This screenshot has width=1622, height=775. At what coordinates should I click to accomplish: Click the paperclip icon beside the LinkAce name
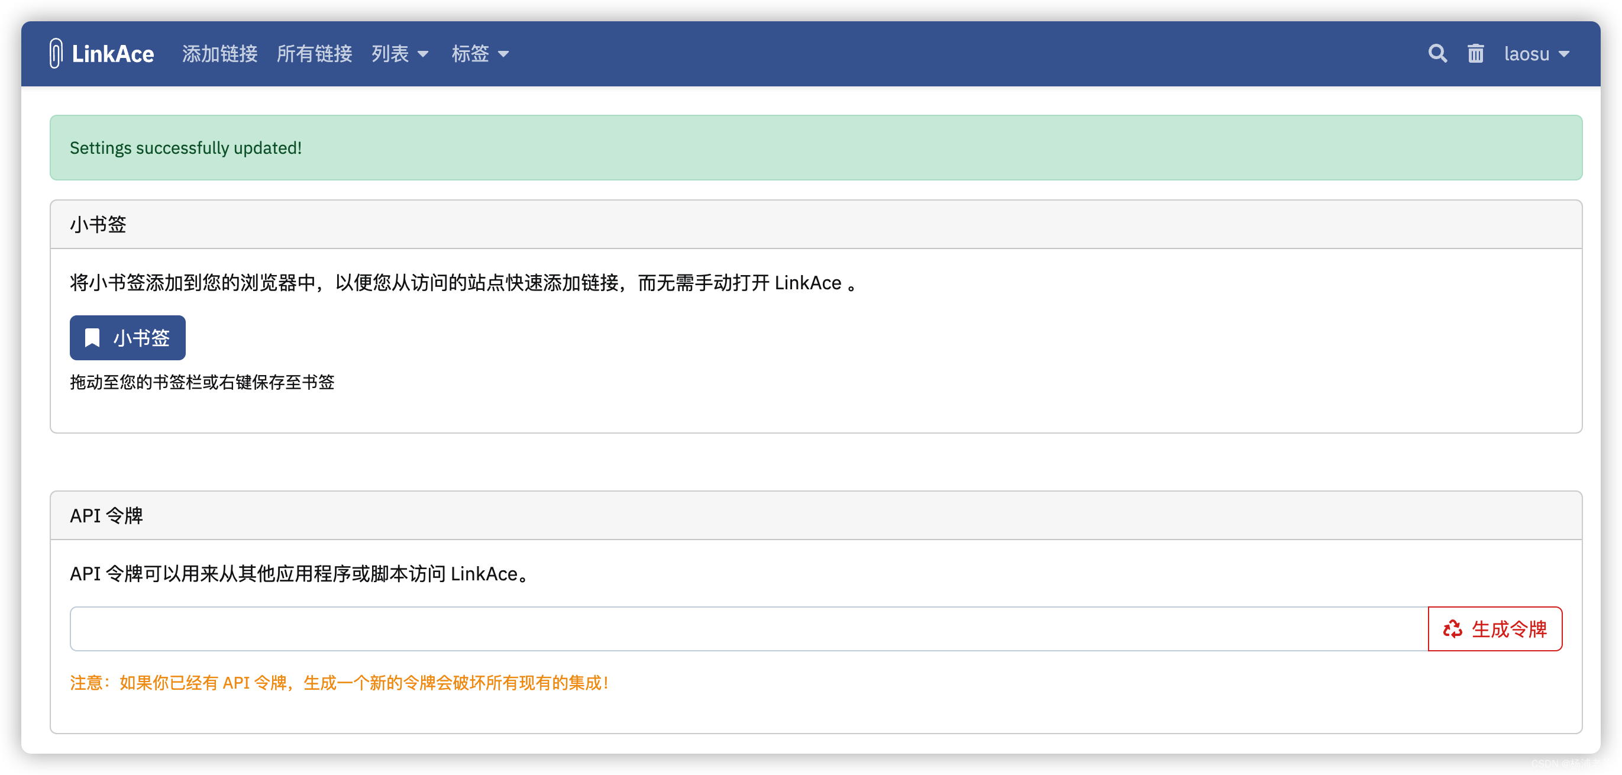coord(56,53)
